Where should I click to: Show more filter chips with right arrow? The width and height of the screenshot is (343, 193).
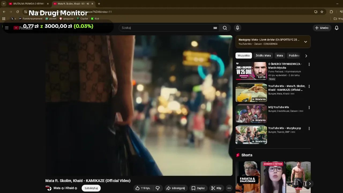pyautogui.click(x=306, y=56)
